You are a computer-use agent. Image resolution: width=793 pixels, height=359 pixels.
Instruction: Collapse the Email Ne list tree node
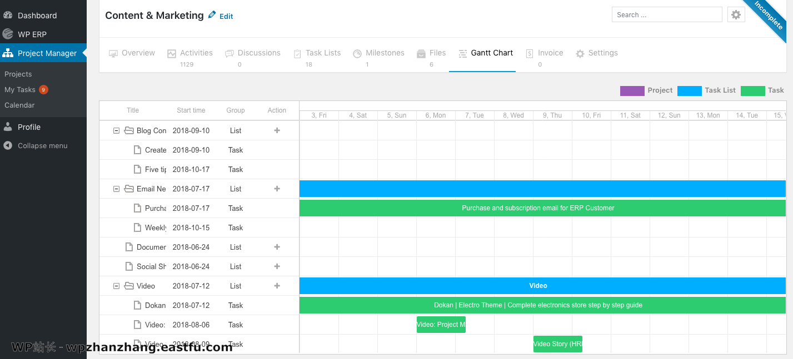(x=116, y=189)
